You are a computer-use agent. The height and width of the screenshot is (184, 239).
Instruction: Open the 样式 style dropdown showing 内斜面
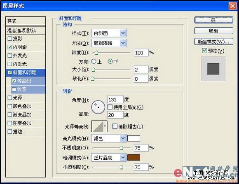click(x=109, y=33)
